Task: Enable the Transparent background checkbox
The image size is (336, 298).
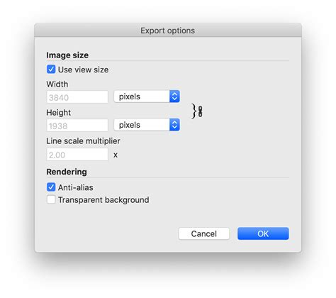Action: (x=51, y=199)
